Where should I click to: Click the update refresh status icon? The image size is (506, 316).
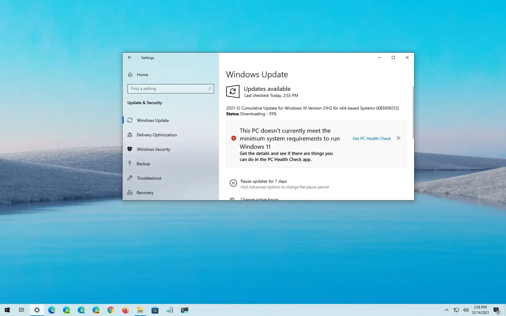click(x=233, y=92)
